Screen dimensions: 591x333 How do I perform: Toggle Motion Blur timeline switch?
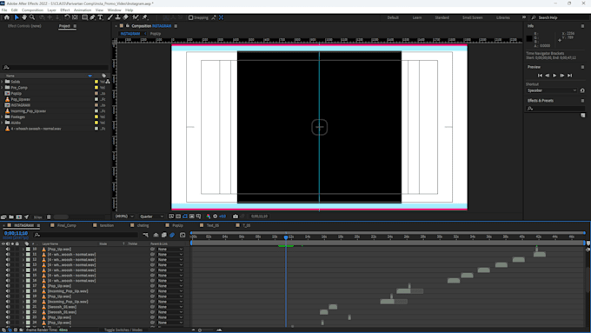point(172,235)
